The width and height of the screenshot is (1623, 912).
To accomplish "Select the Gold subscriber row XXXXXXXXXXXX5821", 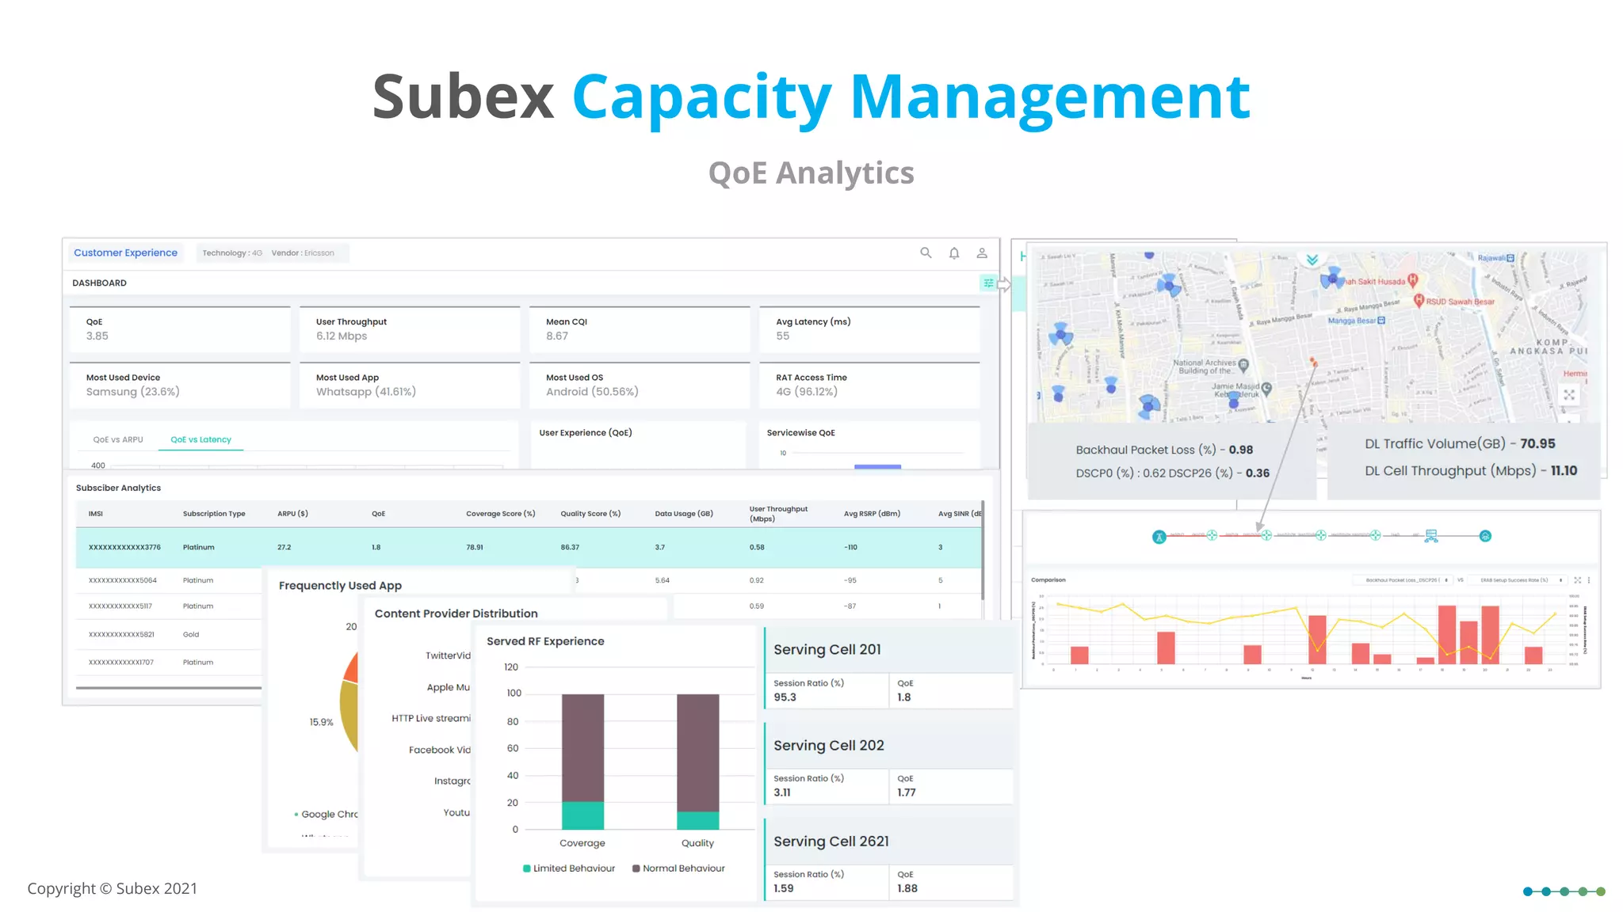I will pos(169,634).
